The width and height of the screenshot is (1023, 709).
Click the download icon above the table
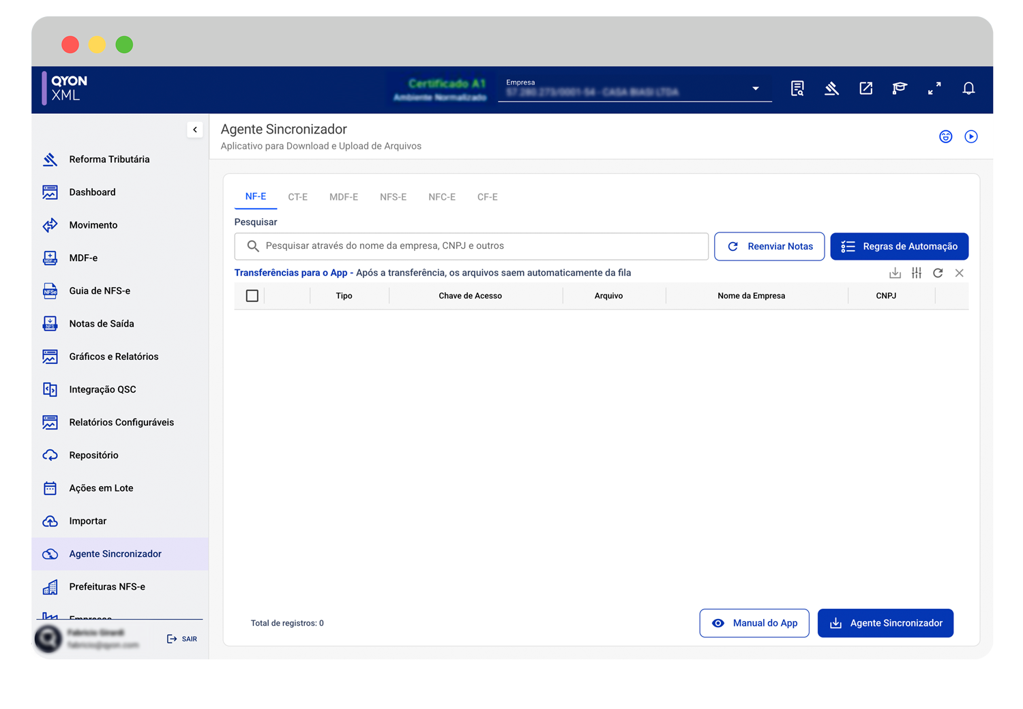(895, 273)
